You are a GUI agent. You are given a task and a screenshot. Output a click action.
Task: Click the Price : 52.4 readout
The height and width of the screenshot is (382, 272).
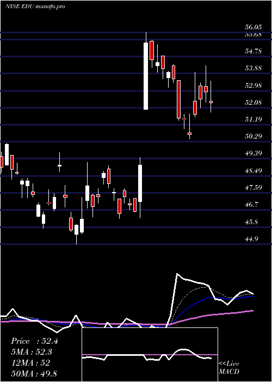34,341
